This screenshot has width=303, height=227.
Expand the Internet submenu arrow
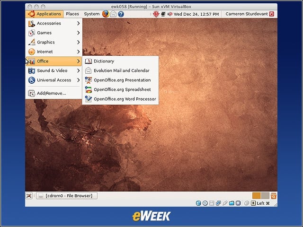78,52
